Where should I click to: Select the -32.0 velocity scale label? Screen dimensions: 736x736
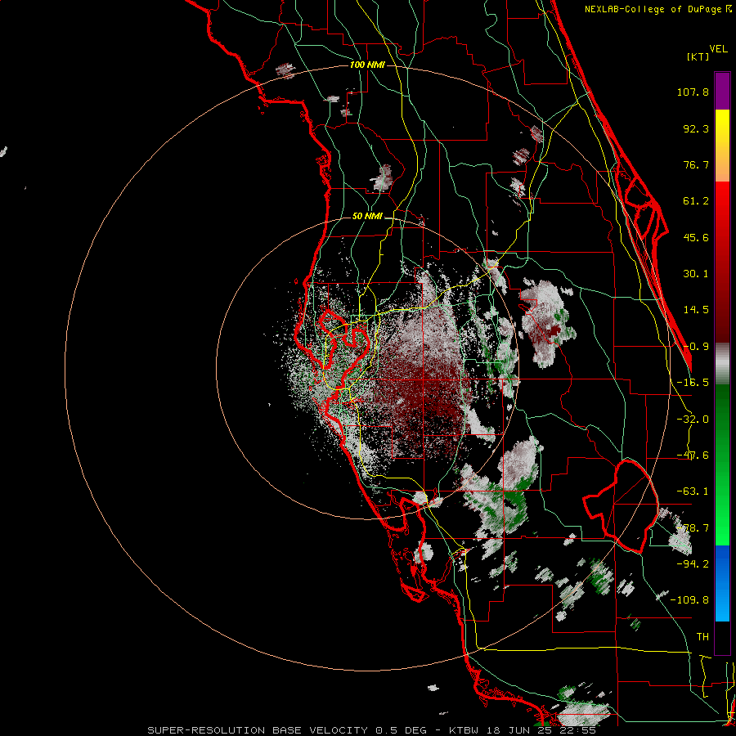[693, 420]
